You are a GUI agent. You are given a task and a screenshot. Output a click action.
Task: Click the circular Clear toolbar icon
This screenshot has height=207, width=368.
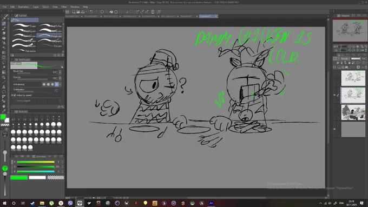coord(102,12)
